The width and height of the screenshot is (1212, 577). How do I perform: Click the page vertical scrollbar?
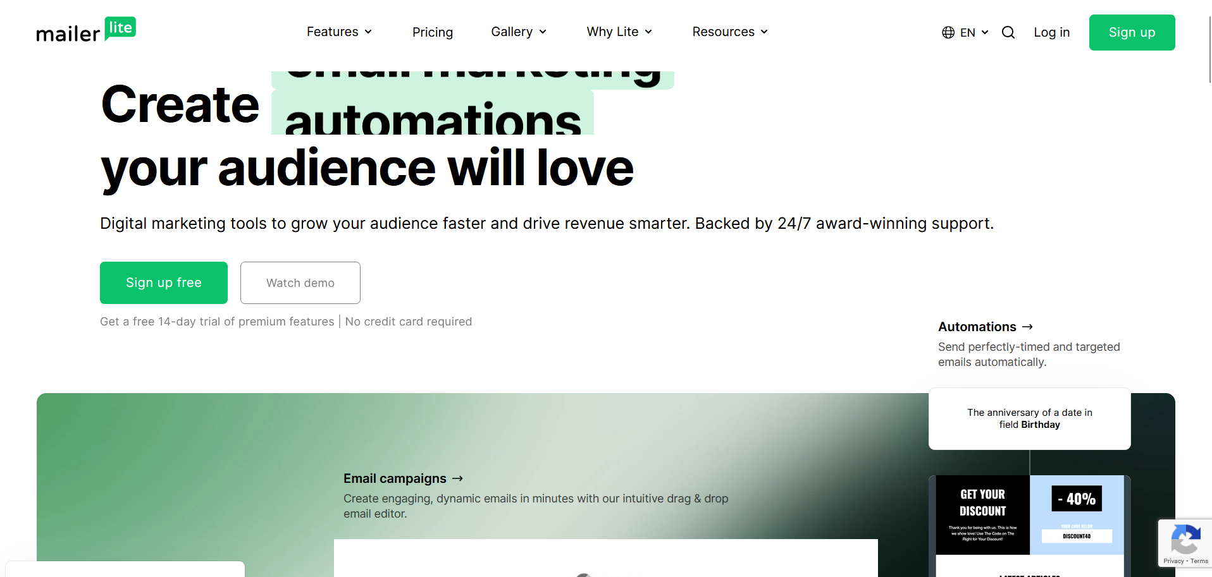coord(1209,49)
